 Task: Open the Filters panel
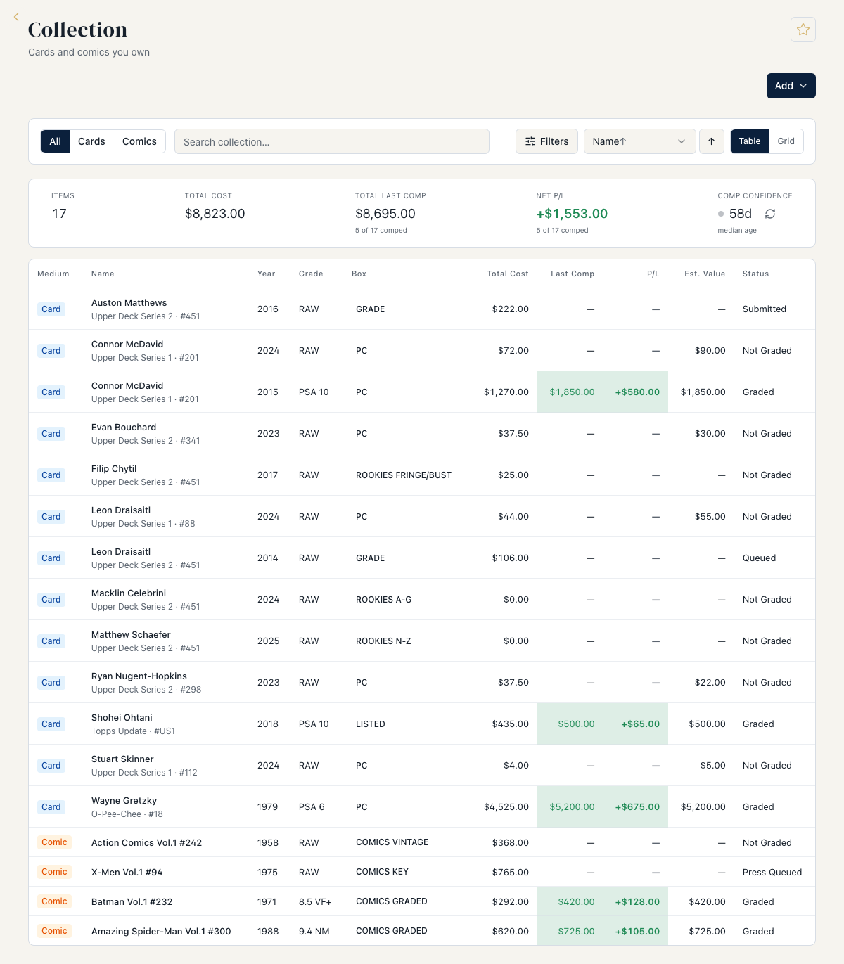[546, 141]
